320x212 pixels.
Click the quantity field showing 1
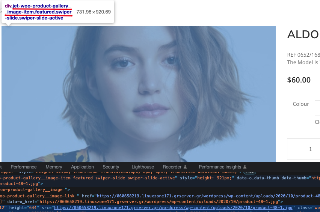[x=303, y=149]
